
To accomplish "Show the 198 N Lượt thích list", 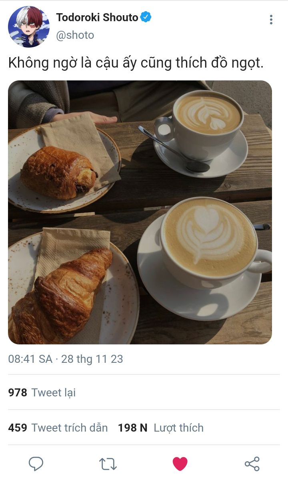I will 161,427.
